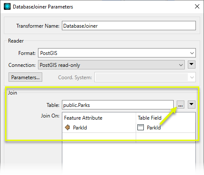Image resolution: width=204 pixels, height=175 pixels.
Task: Click the dialog title text DatabaseJoiner Parameters
Action: click(43, 7)
